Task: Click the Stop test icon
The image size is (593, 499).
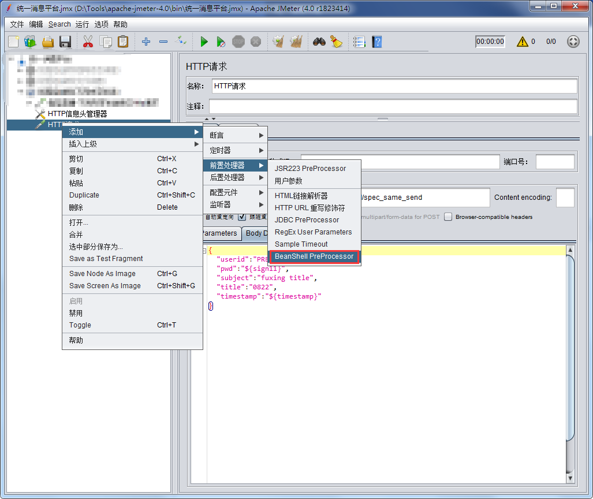Action: (x=238, y=42)
